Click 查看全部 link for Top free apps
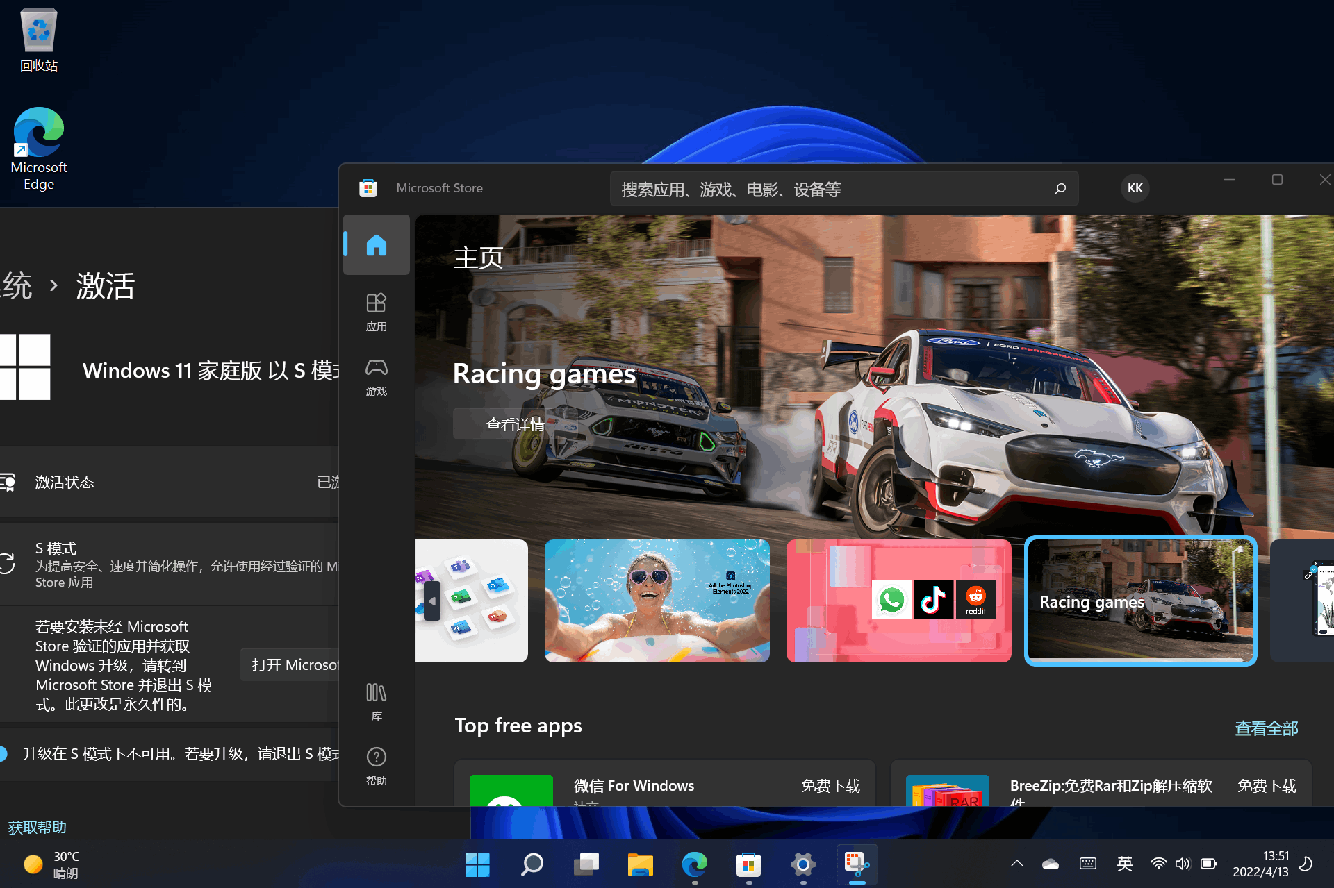 tap(1267, 728)
